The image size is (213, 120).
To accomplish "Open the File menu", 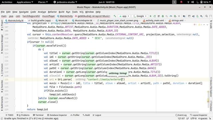I will click(x=3, y=12).
